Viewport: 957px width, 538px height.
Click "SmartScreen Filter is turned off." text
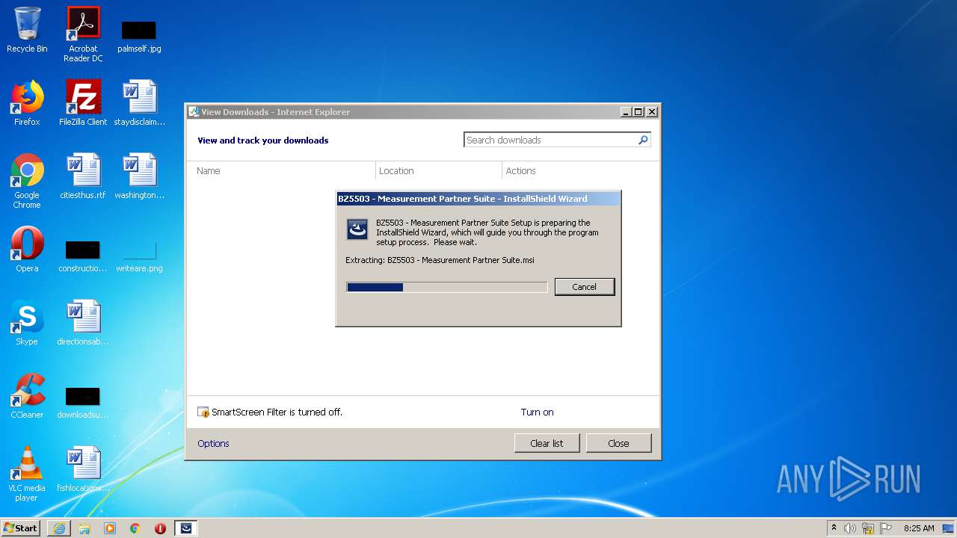[277, 412]
